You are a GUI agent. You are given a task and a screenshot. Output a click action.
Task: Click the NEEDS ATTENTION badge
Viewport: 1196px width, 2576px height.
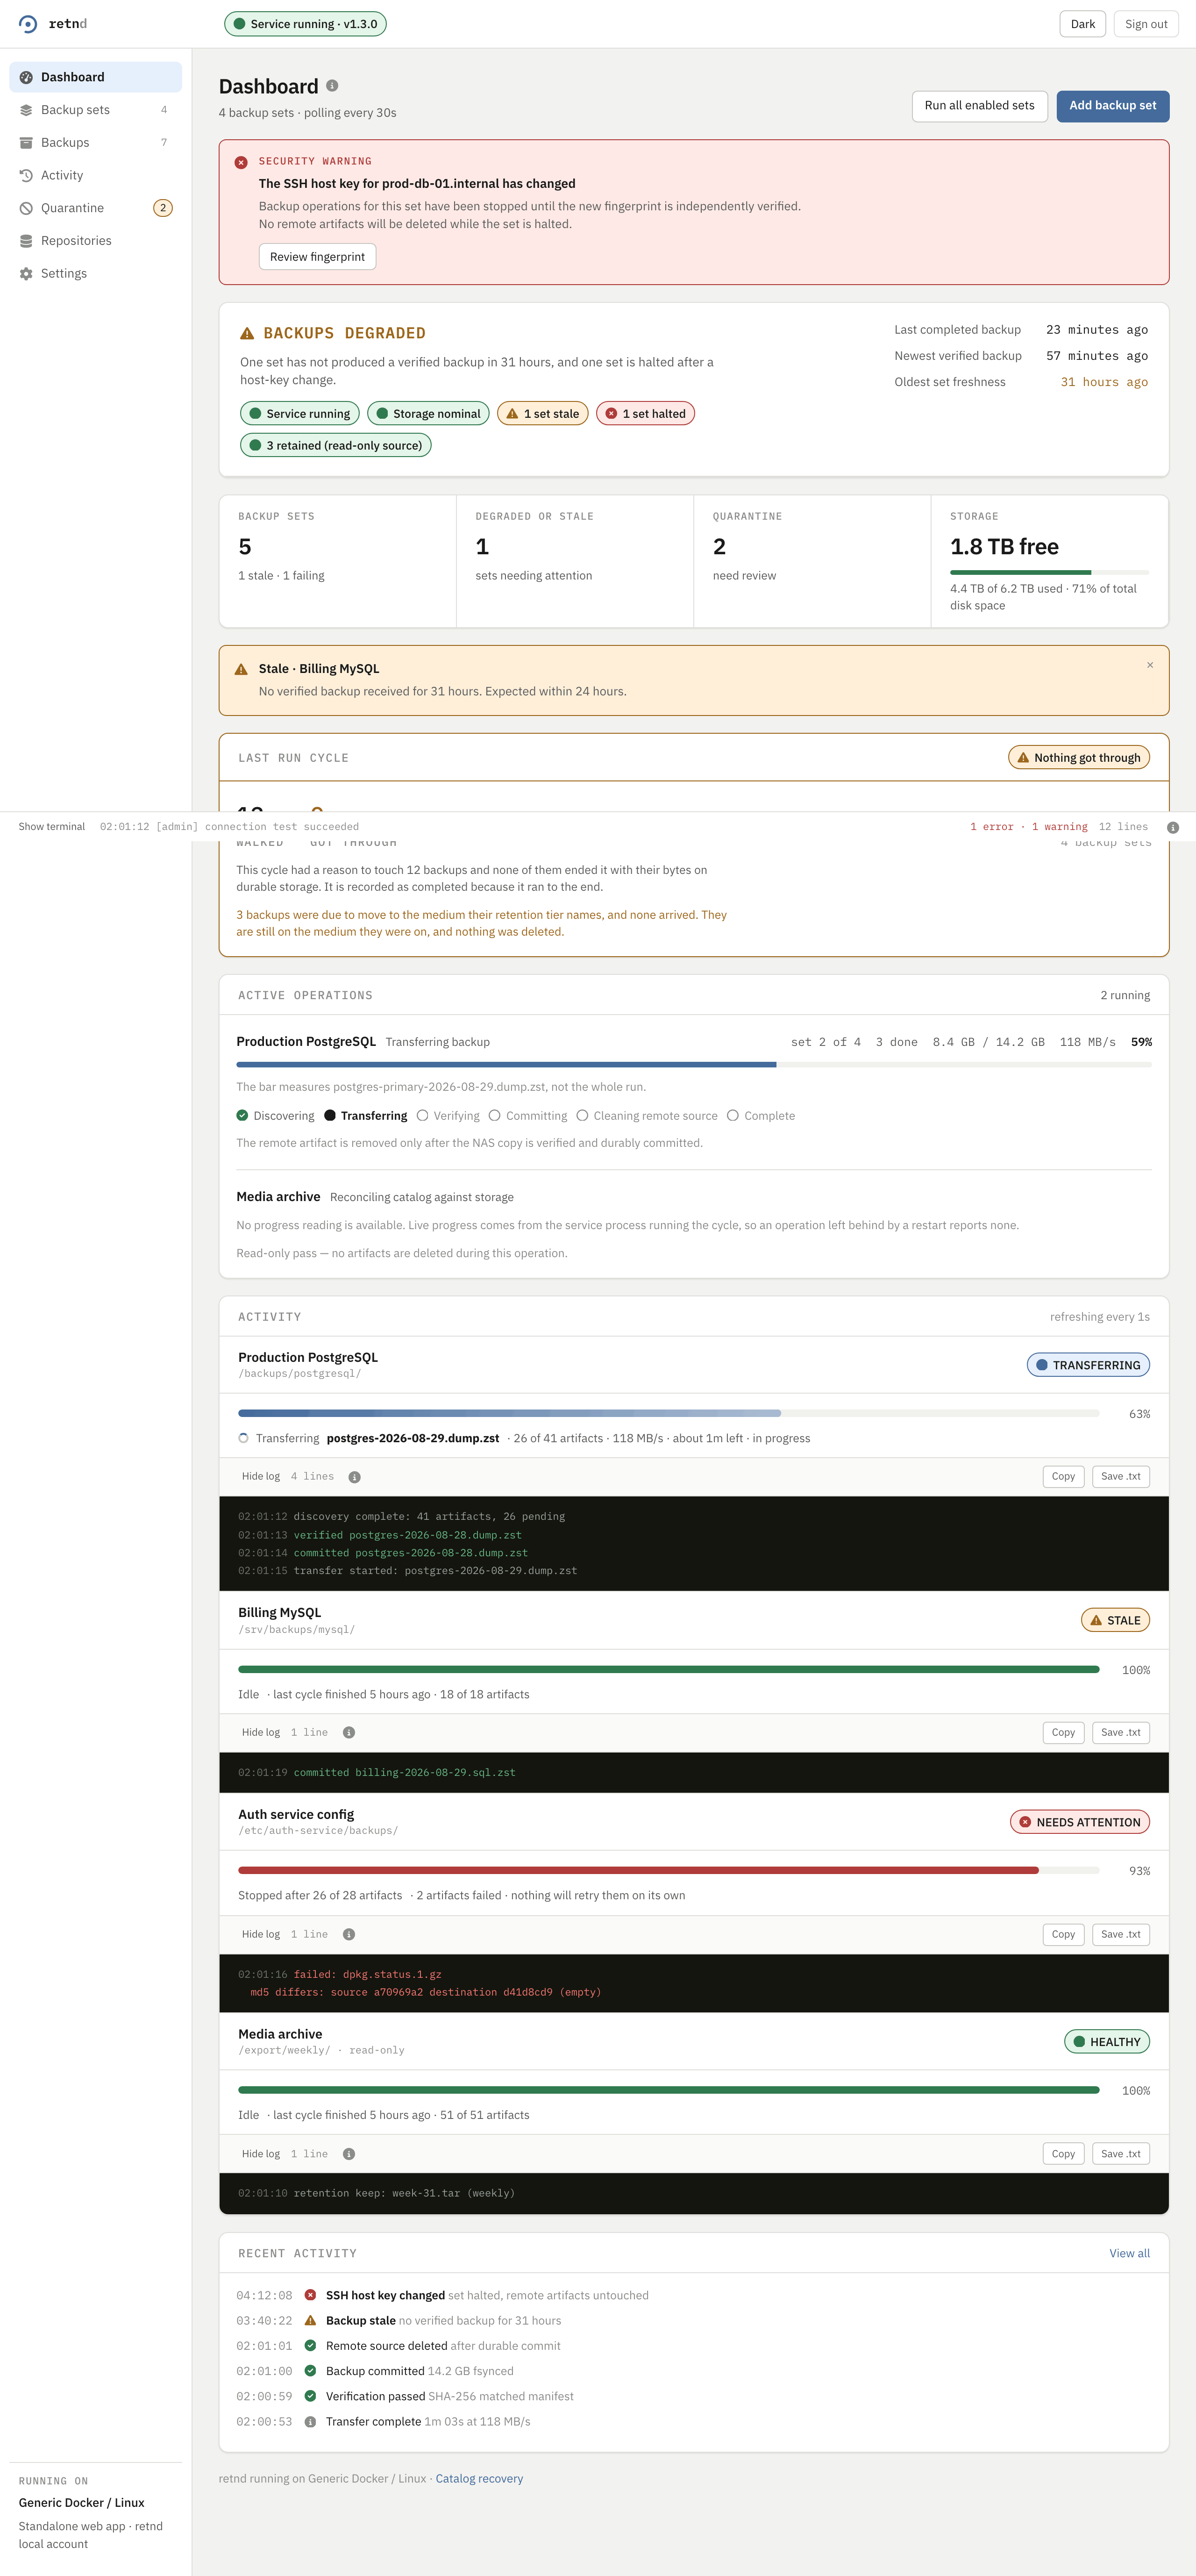1080,1823
